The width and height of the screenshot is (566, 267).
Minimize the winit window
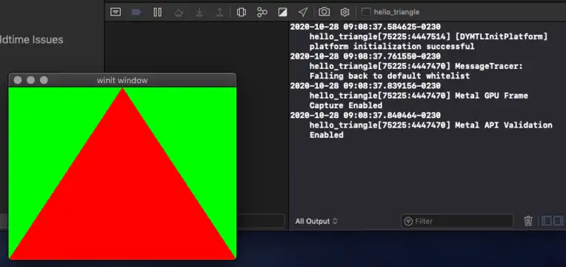pyautogui.click(x=30, y=80)
